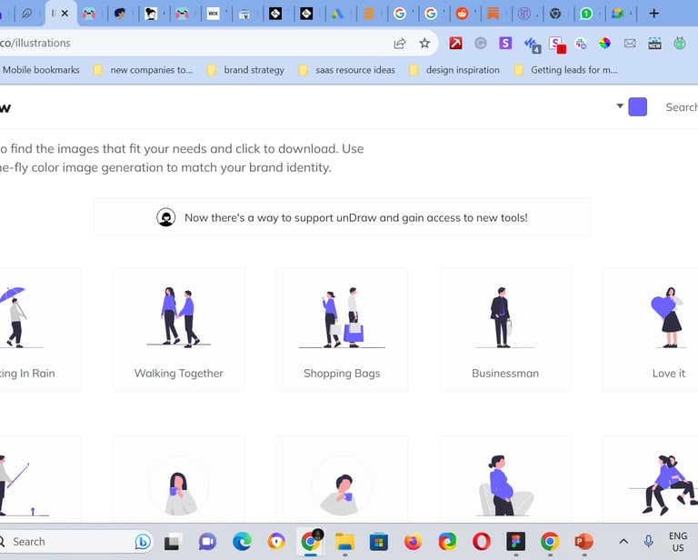Click the share page icon in address bar
Screen dimensions: 698x560
400,43
